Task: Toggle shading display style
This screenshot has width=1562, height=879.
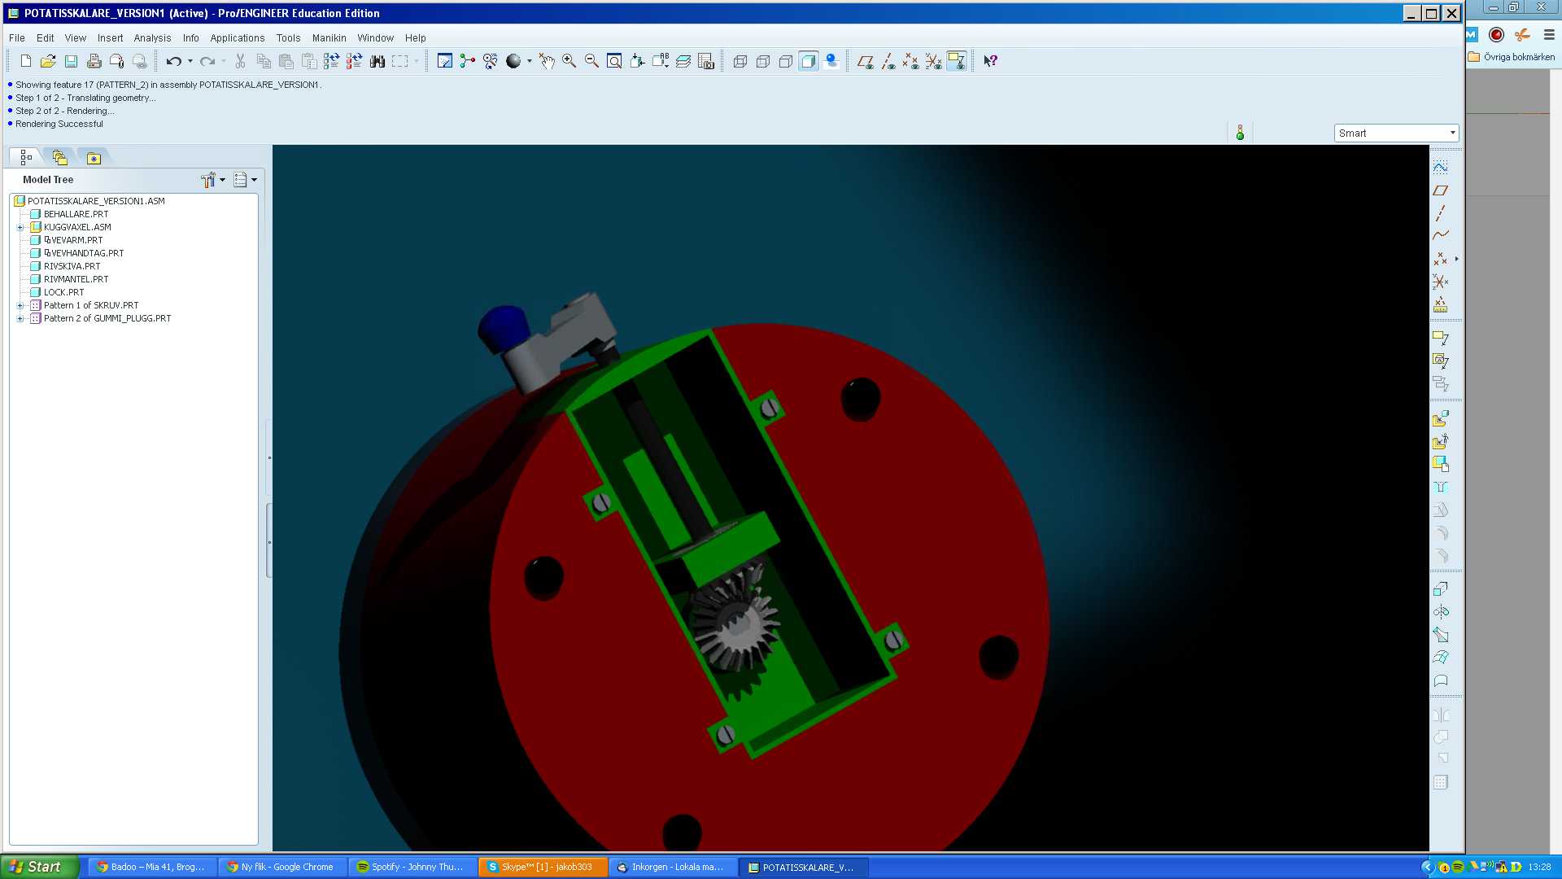Action: click(x=809, y=61)
